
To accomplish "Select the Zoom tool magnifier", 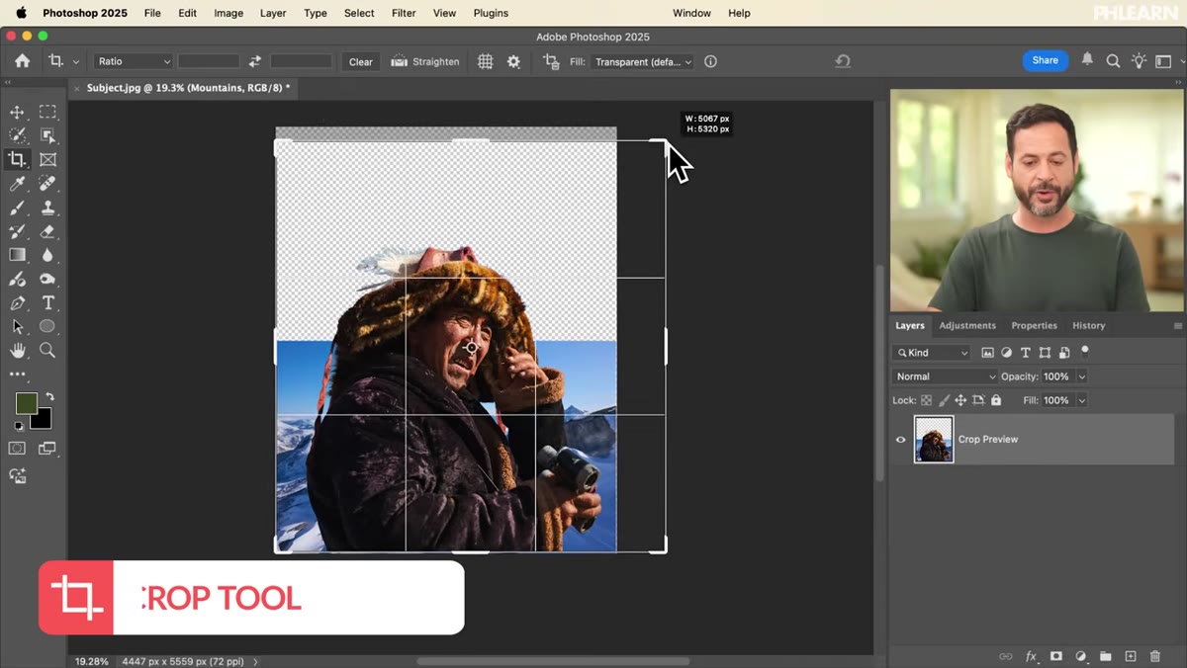I will pyautogui.click(x=47, y=351).
